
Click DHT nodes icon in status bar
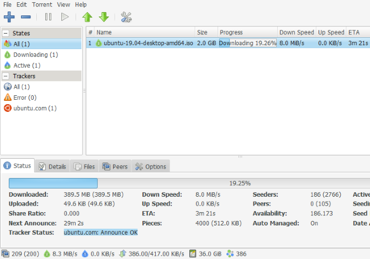pyautogui.click(x=230, y=253)
